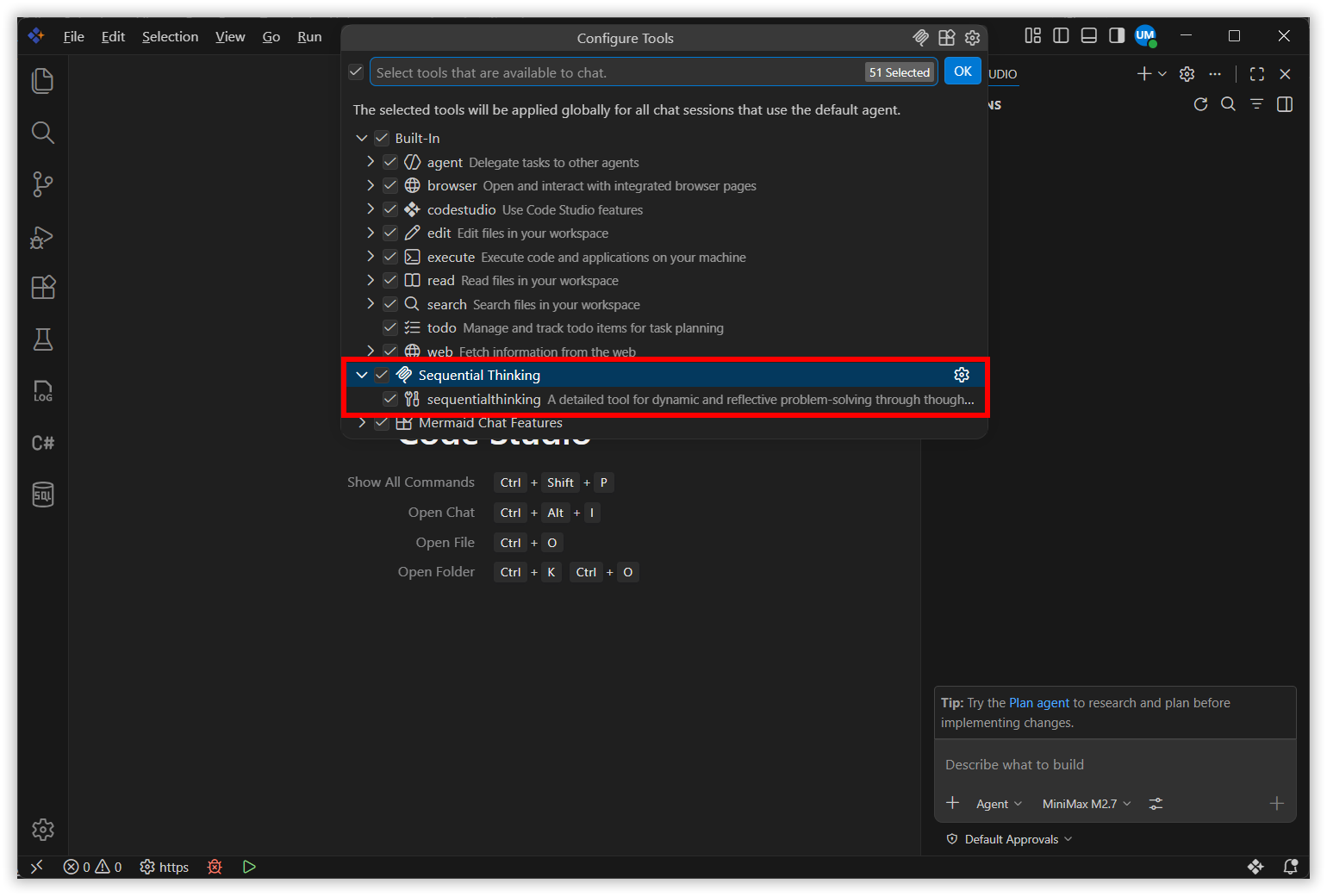
Task: Open the C# sidebar view
Action: [42, 443]
